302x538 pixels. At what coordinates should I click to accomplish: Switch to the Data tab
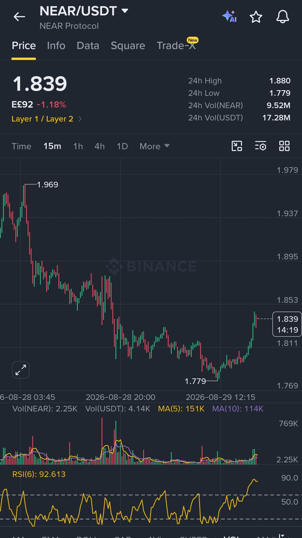point(88,46)
